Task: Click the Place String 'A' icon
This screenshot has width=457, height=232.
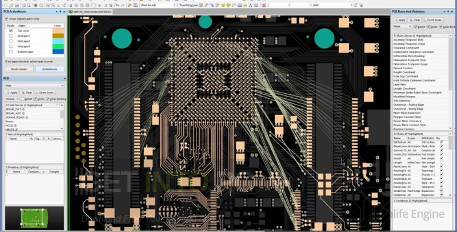Action: point(250,5)
